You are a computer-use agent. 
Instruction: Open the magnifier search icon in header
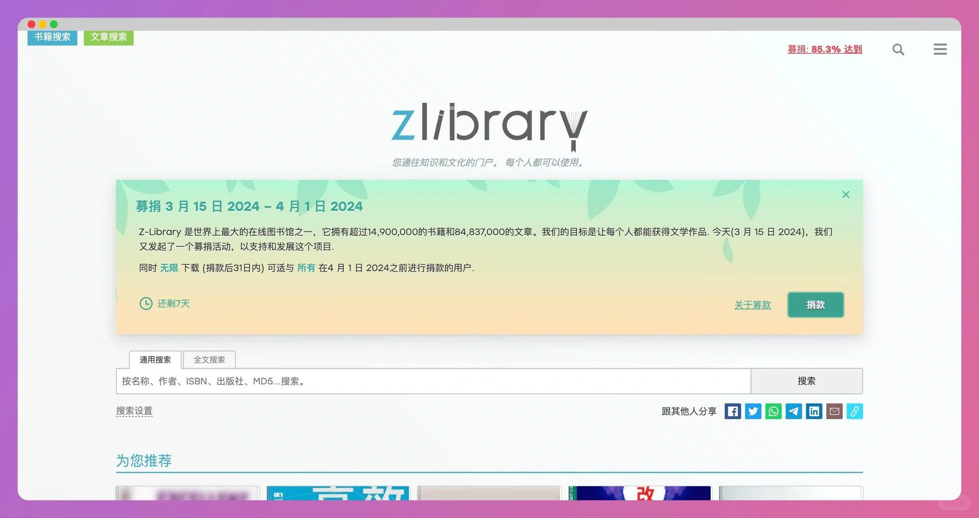click(898, 49)
